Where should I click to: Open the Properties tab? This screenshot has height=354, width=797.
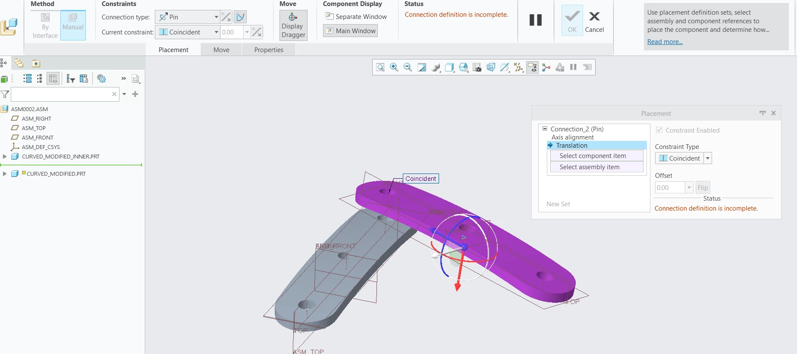[x=269, y=50]
